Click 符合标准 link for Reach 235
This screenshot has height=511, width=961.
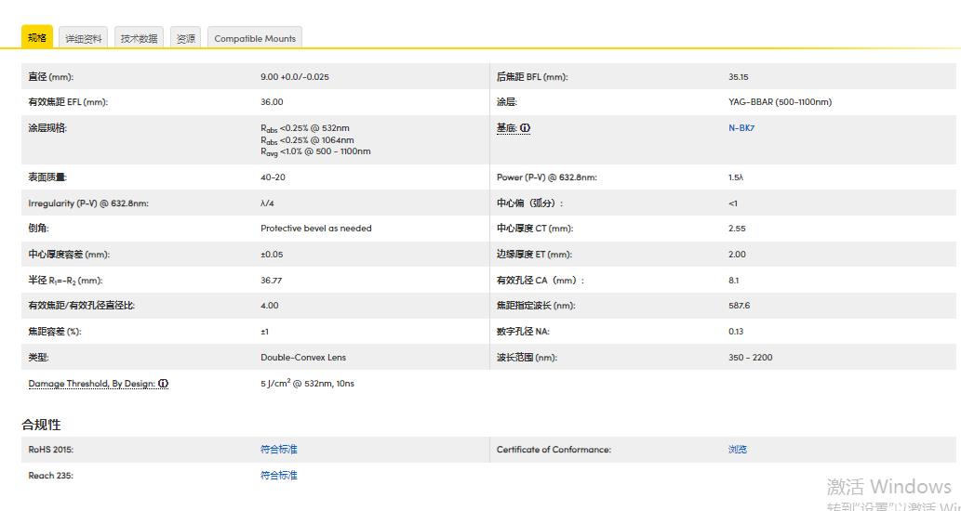click(x=279, y=476)
